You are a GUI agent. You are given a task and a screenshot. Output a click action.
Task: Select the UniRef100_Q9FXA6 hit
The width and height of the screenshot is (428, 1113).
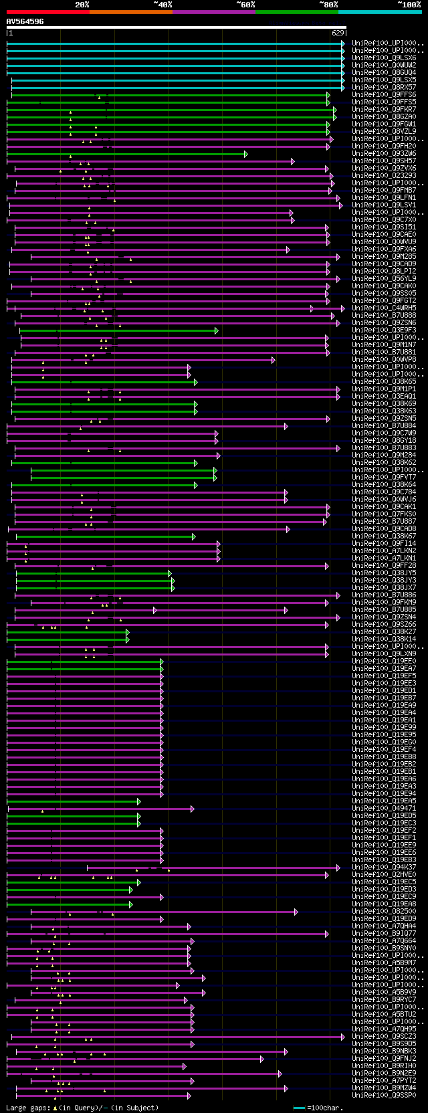click(384, 249)
